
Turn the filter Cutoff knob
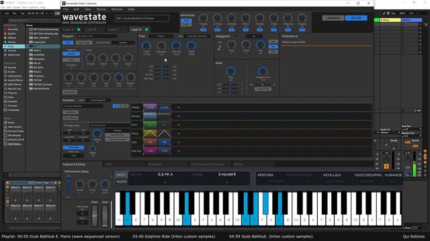[x=146, y=46]
